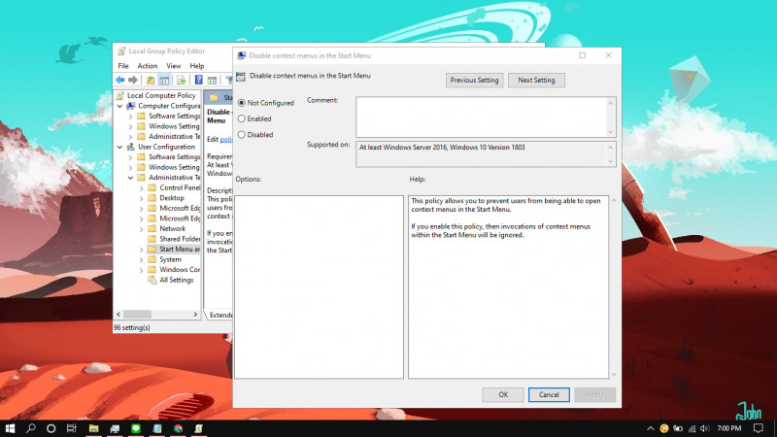Toggle Show/Hide Action Pane toolbar icon
This screenshot has height=437, width=777.
tap(212, 80)
